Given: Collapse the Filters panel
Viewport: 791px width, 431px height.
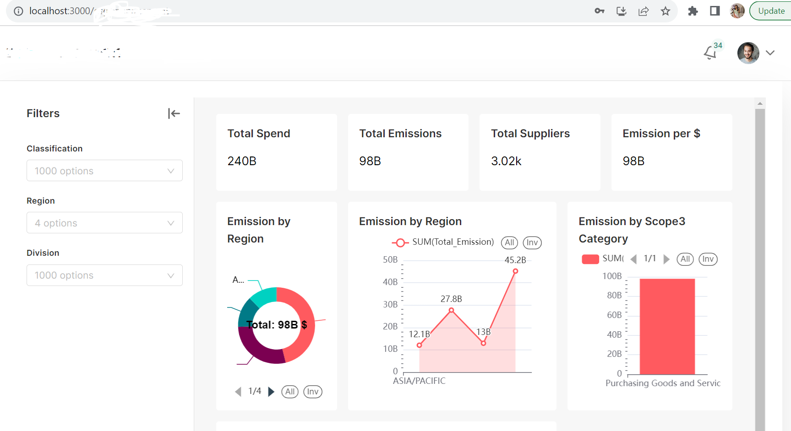Looking at the screenshot, I should pos(174,113).
